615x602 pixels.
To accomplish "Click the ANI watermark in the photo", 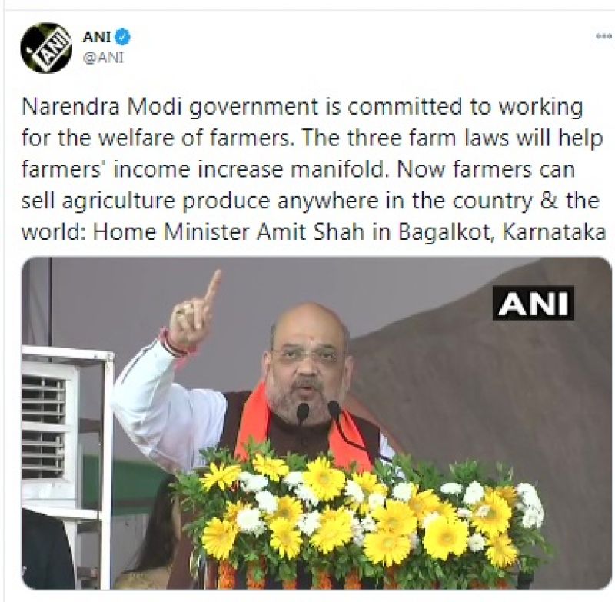I will 533,304.
